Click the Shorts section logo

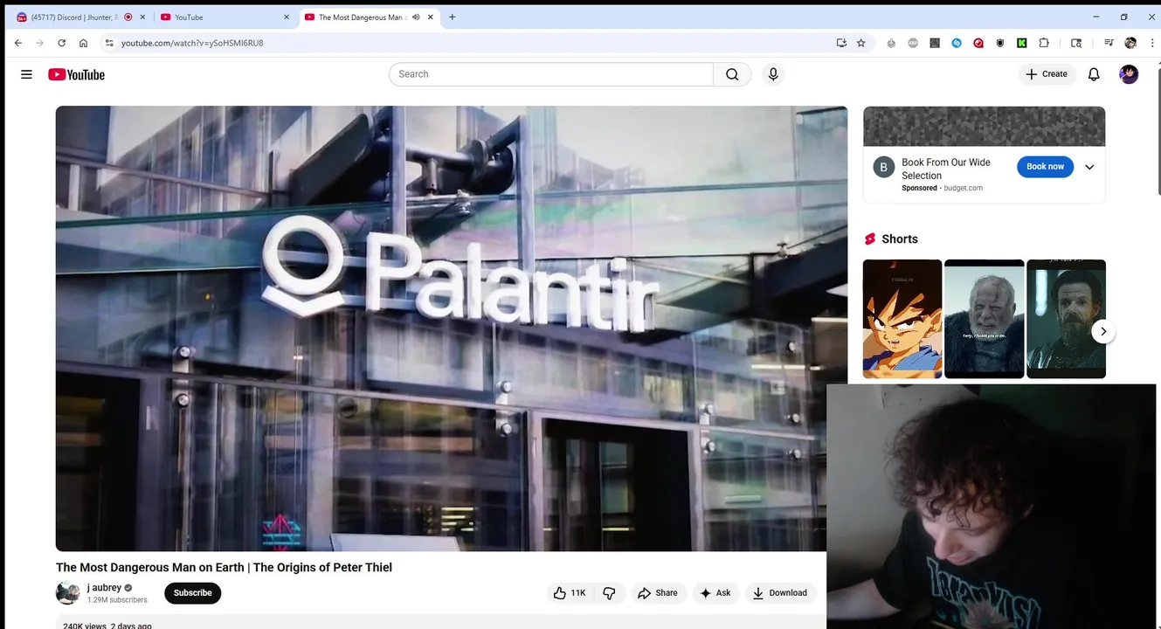point(870,239)
